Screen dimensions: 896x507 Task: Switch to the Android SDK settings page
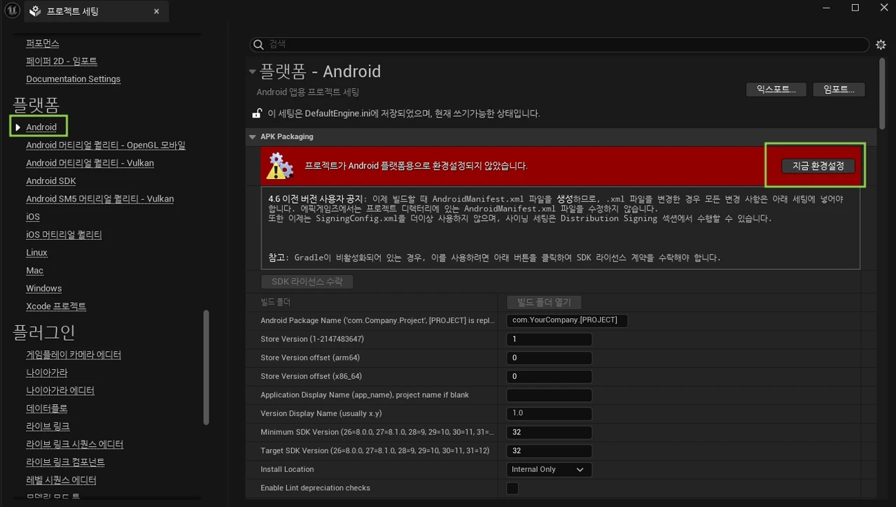(x=50, y=180)
